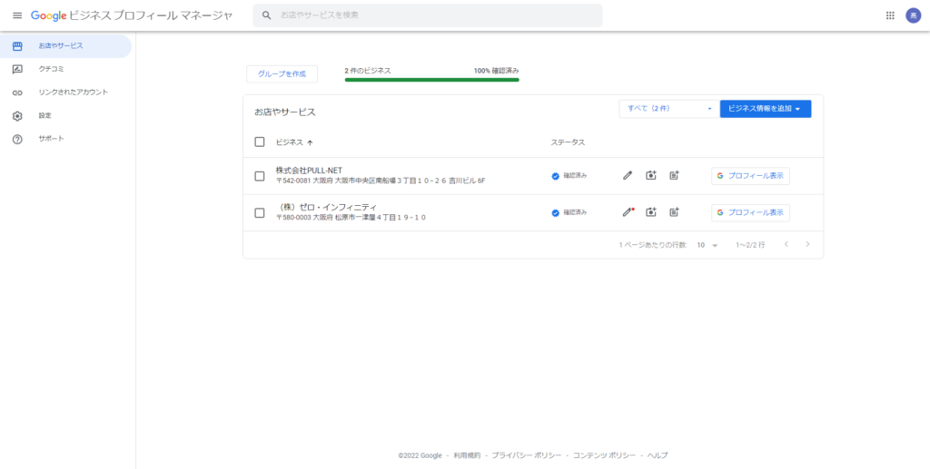This screenshot has height=469, width=930.
Task: Create a post for ゼロ・インフィニティ
Action: tap(674, 212)
